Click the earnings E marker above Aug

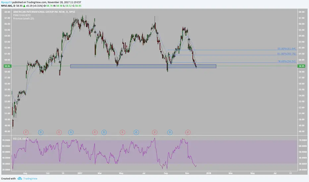click(26, 132)
